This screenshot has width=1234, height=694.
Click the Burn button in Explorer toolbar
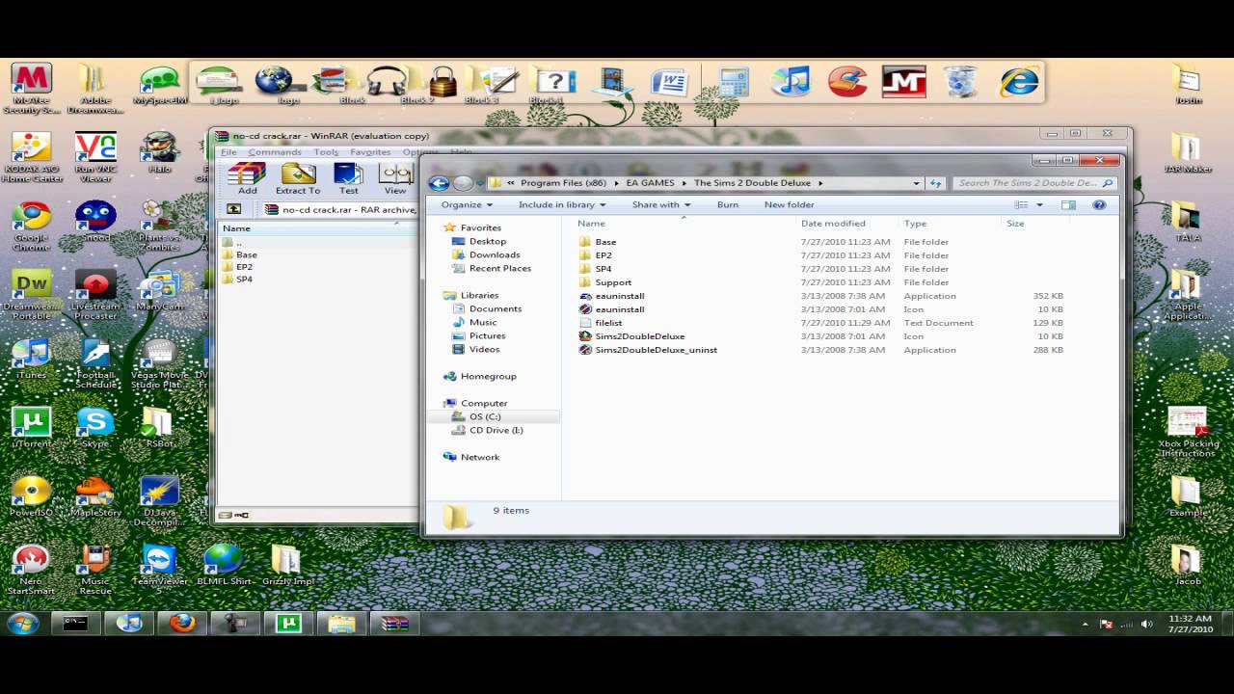(728, 204)
